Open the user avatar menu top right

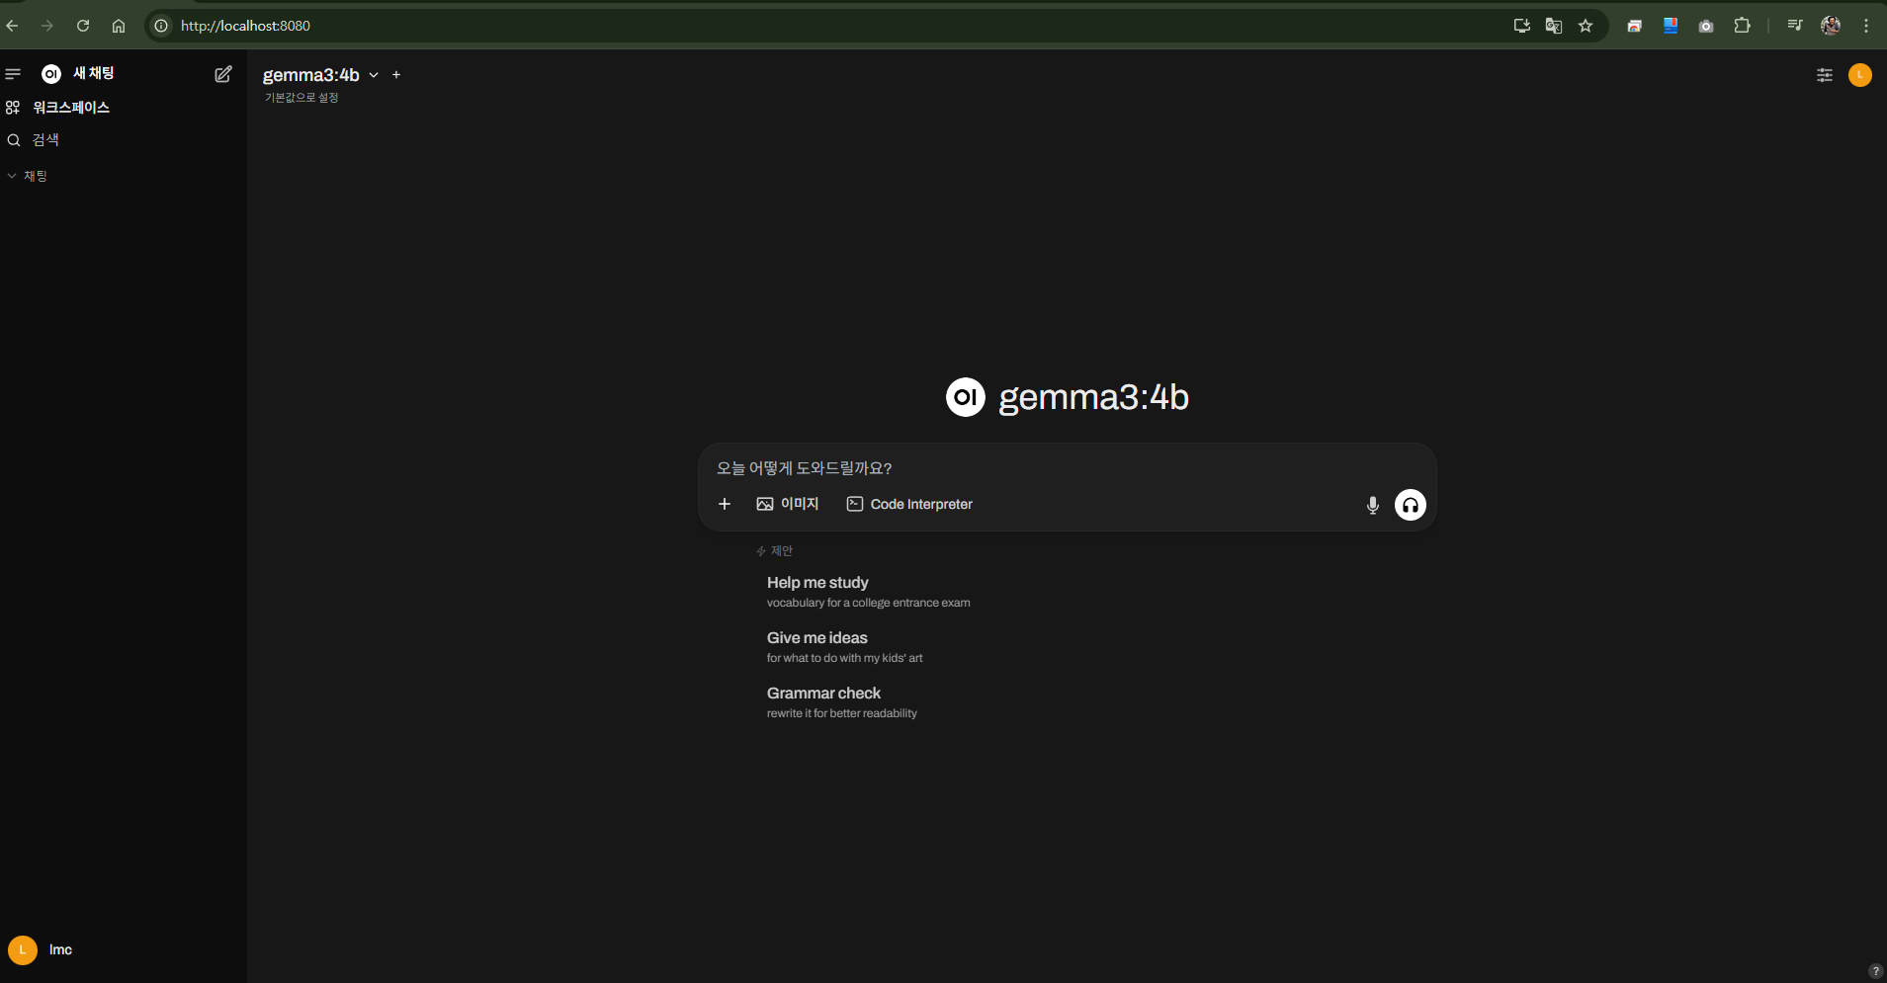click(x=1860, y=75)
